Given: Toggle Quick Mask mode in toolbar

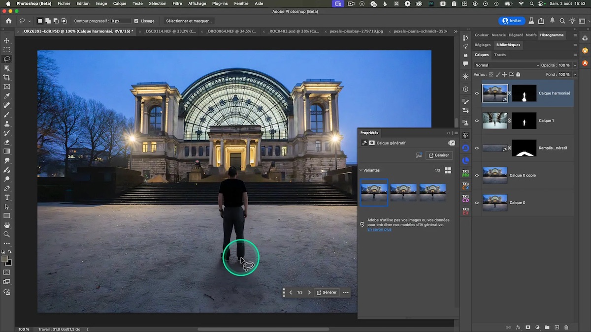Looking at the screenshot, I should pyautogui.click(x=7, y=272).
